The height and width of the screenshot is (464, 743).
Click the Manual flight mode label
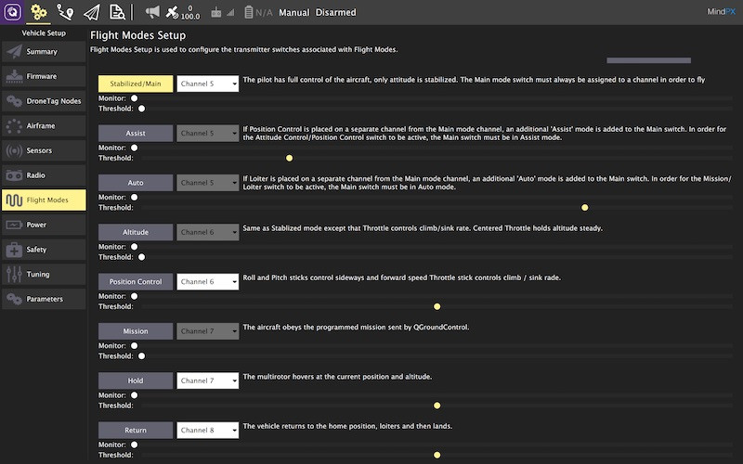tap(293, 13)
